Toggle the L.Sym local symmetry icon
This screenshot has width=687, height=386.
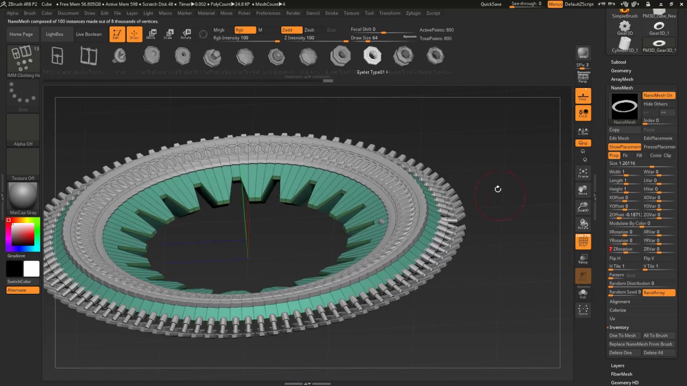pyautogui.click(x=583, y=131)
